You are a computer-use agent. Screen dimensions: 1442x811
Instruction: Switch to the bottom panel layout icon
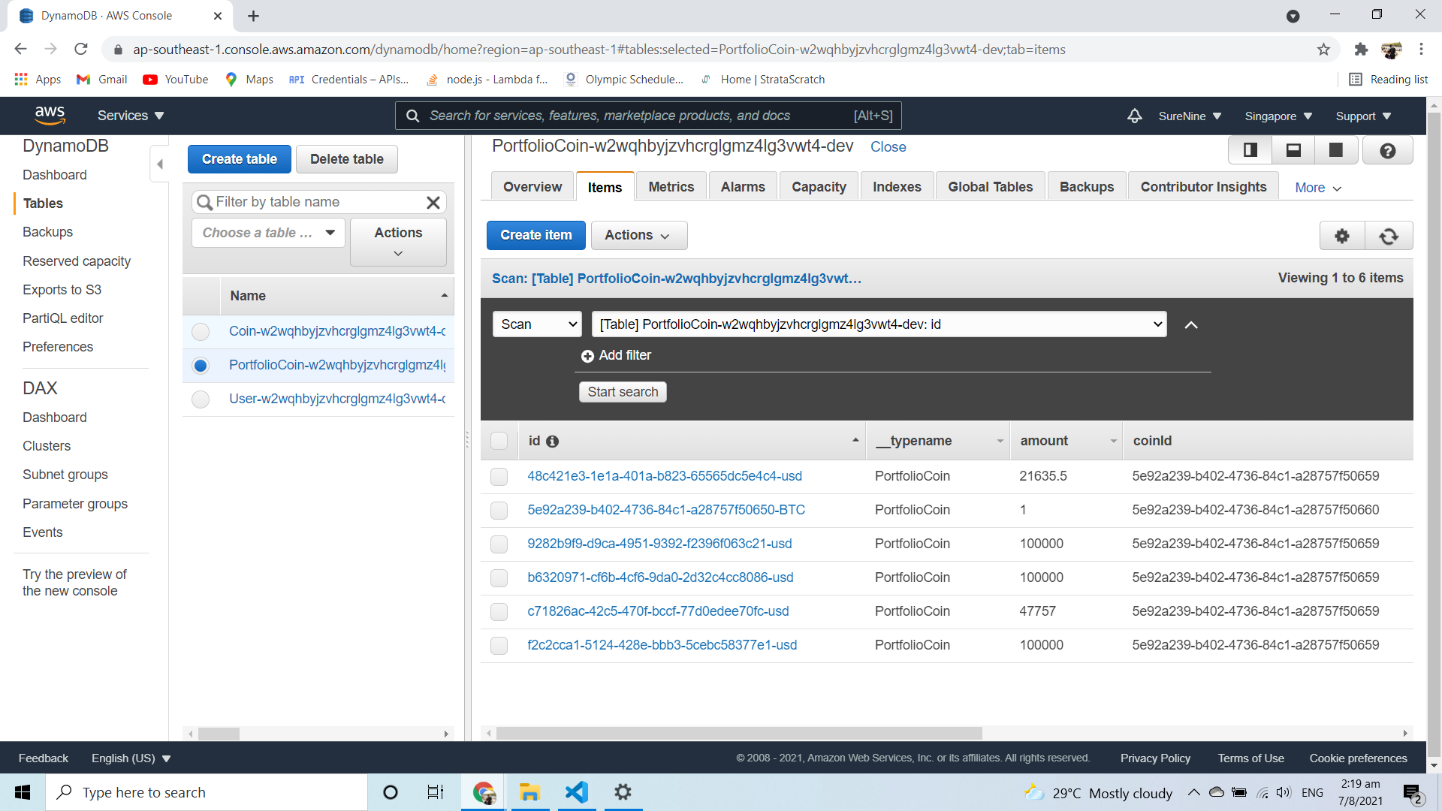tap(1293, 150)
